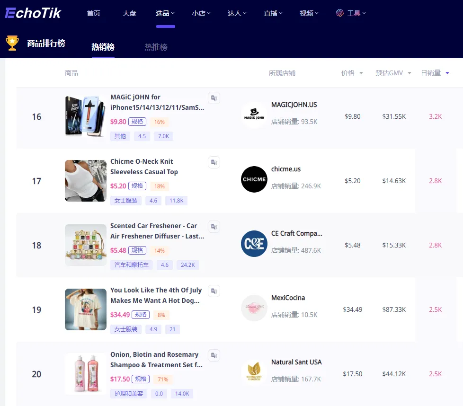Click the translate icon beside Chicme Knit Top
This screenshot has width=463, height=406.
tap(214, 162)
